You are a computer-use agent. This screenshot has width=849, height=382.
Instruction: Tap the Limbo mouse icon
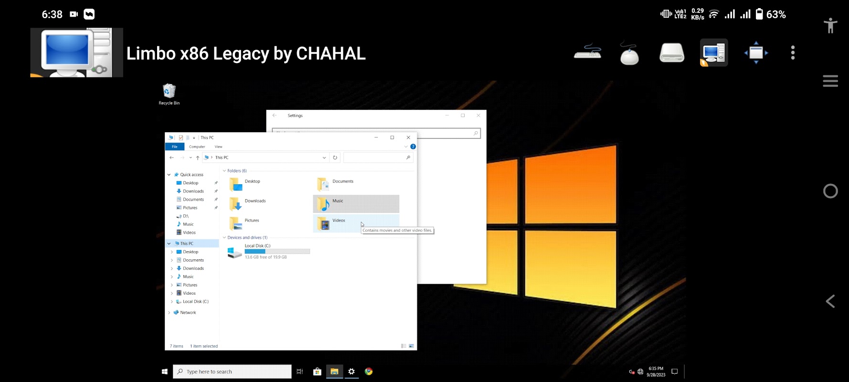click(x=629, y=53)
